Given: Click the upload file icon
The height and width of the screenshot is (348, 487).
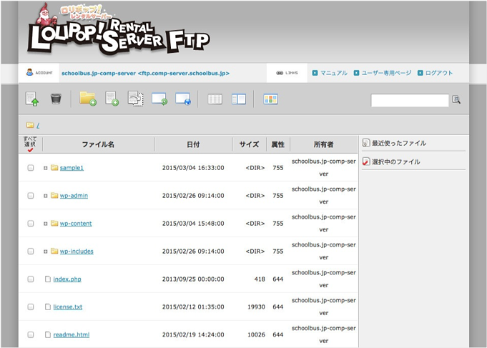Looking at the screenshot, I should 32,99.
